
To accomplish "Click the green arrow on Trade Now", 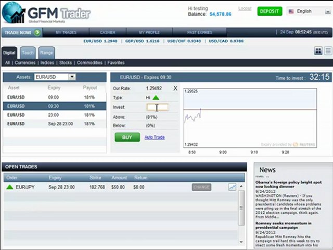I will click(37, 32).
